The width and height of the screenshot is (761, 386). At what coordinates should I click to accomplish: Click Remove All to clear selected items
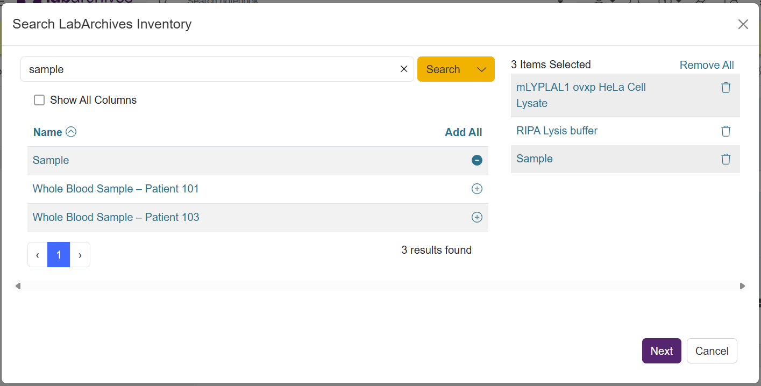click(707, 65)
